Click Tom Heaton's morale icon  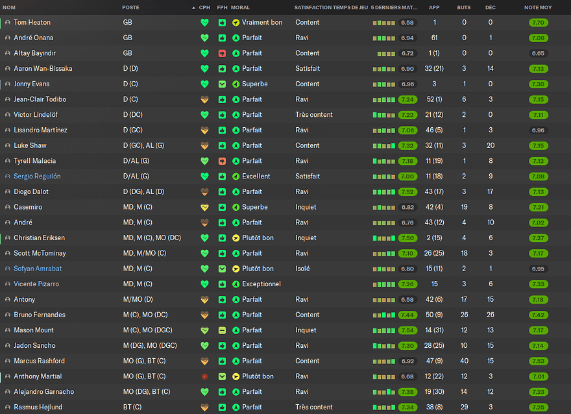pos(236,23)
